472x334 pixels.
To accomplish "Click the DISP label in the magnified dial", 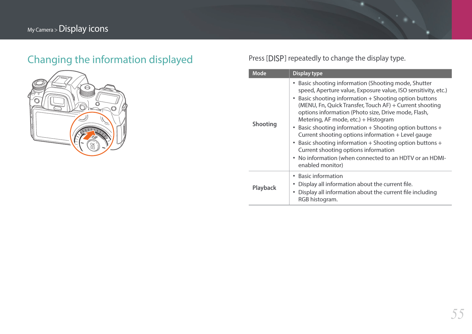I will [x=94, y=137].
